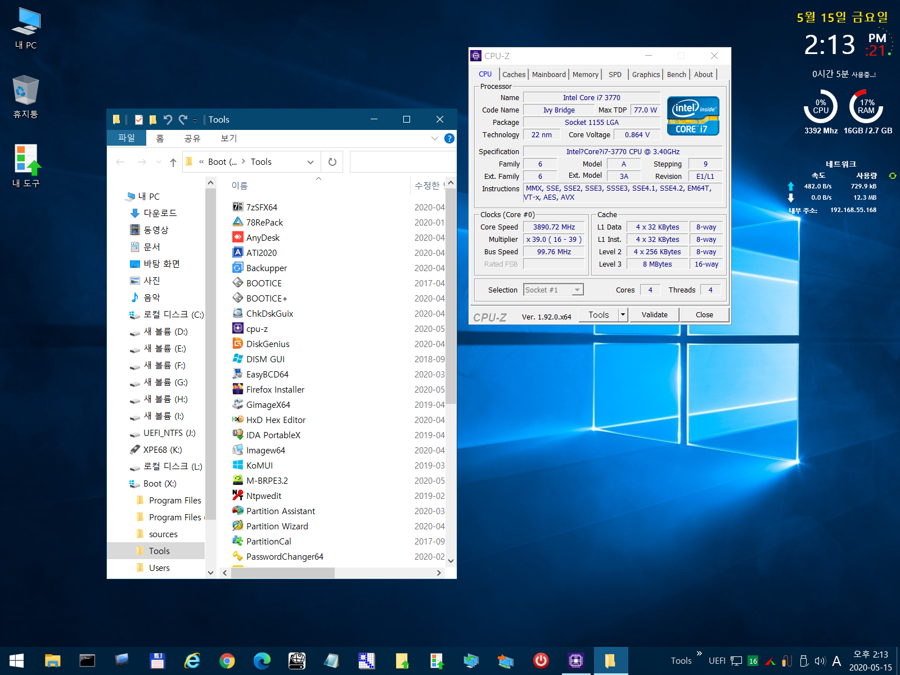900x675 pixels.
Task: Switch to the Mainboard tab in CPU-Z
Action: click(549, 74)
